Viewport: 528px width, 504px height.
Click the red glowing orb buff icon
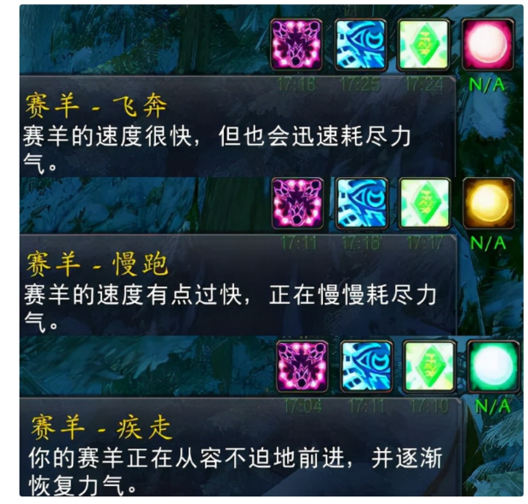[488, 45]
